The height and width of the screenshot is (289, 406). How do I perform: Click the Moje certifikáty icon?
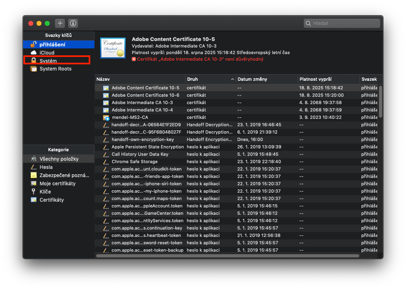tap(34, 183)
